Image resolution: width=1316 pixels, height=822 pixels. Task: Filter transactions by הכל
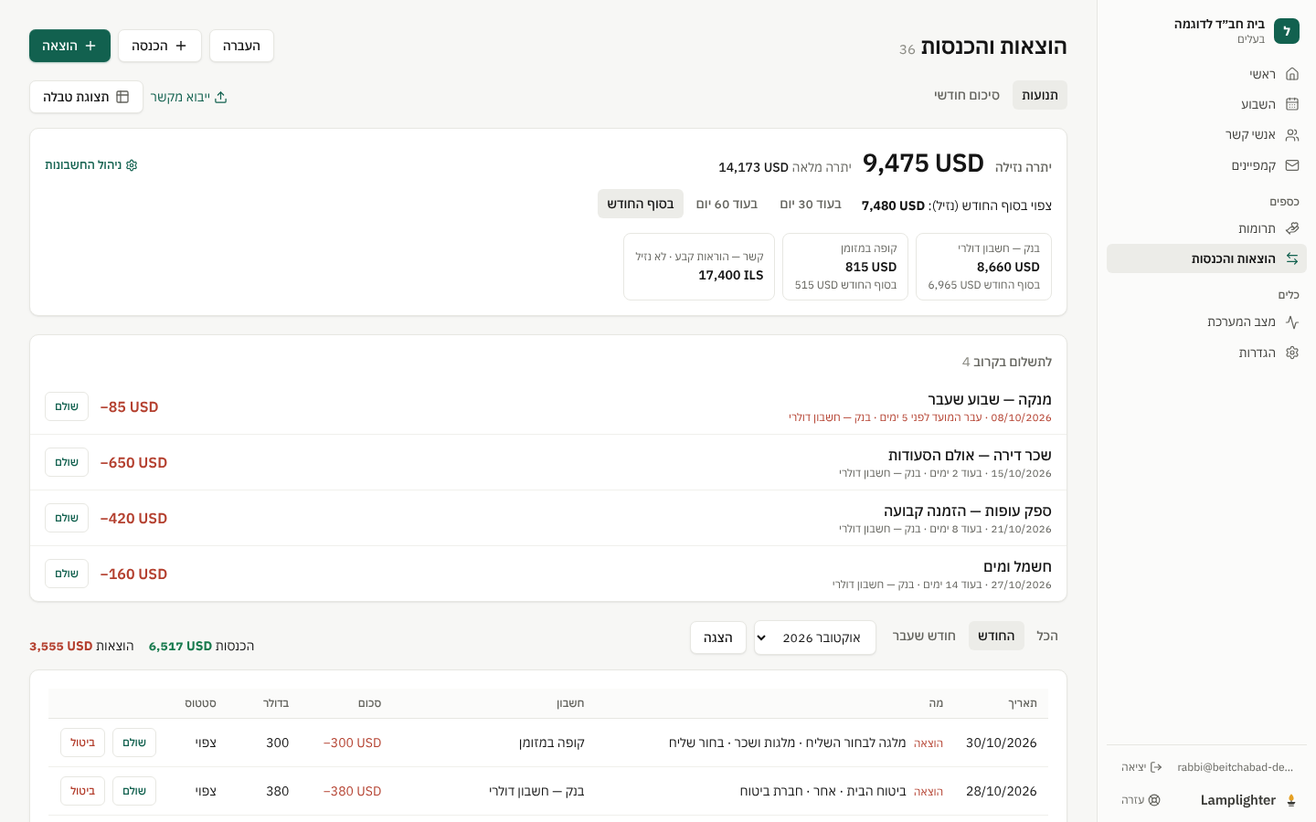coord(1047,636)
